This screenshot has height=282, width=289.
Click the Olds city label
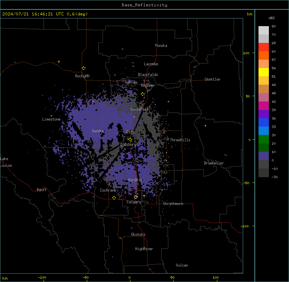(130, 132)
